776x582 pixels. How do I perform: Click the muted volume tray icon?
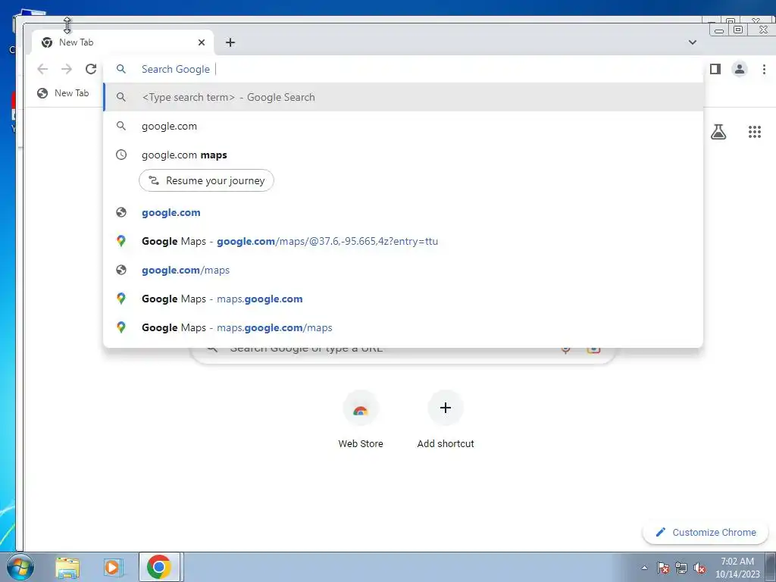pyautogui.click(x=699, y=568)
